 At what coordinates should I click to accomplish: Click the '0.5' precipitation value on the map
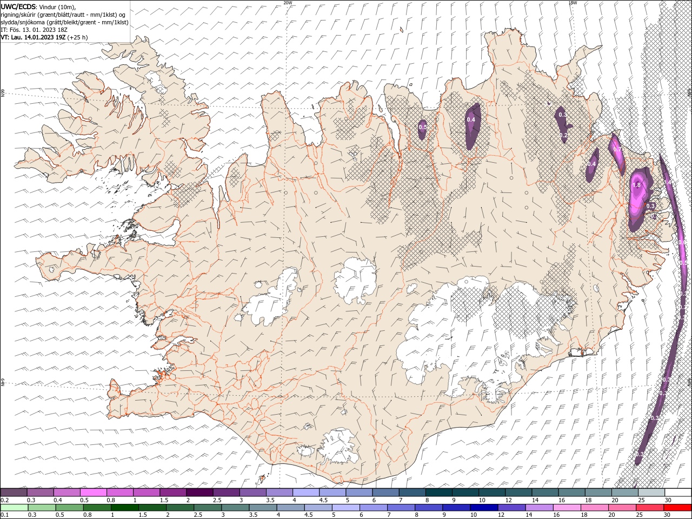(x=423, y=127)
